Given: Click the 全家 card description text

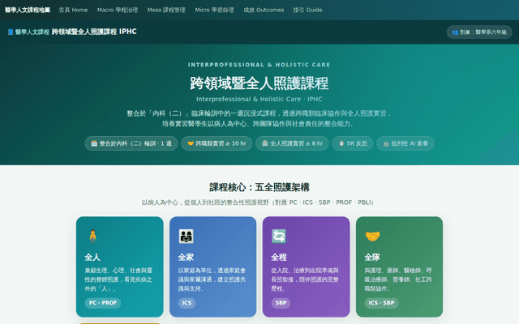Looking at the screenshot, I should [x=212, y=279].
